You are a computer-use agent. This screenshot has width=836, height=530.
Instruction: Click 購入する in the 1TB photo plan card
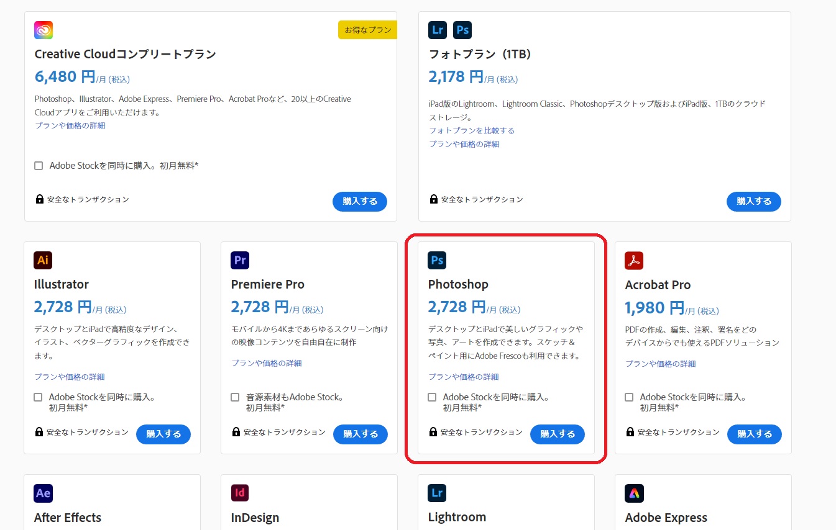pos(754,201)
